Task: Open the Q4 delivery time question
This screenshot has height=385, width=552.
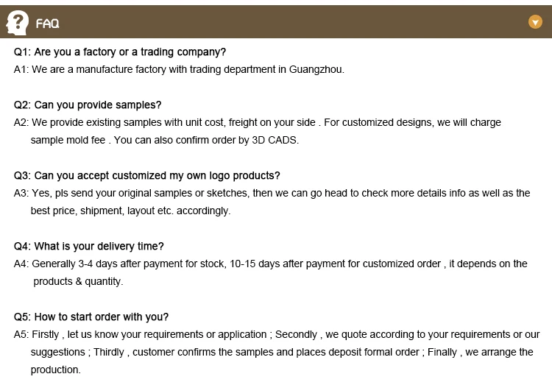Action: point(89,247)
